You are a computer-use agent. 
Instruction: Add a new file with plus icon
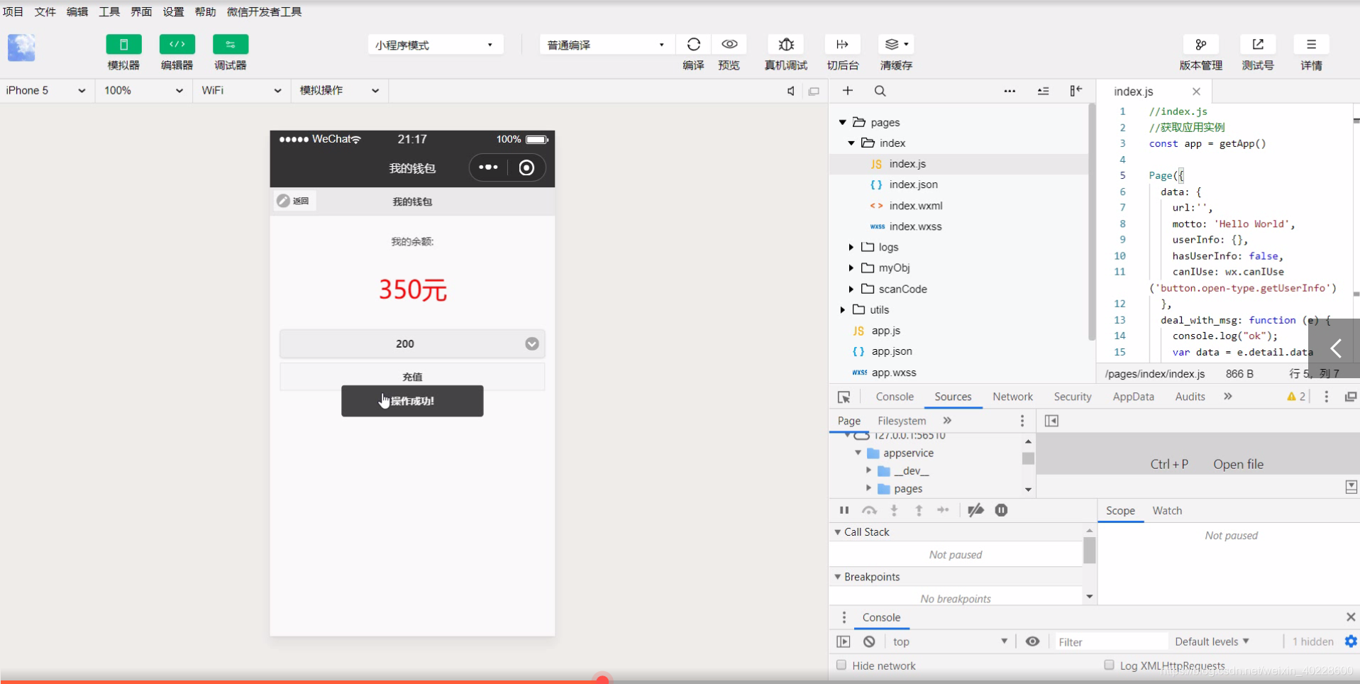[848, 91]
